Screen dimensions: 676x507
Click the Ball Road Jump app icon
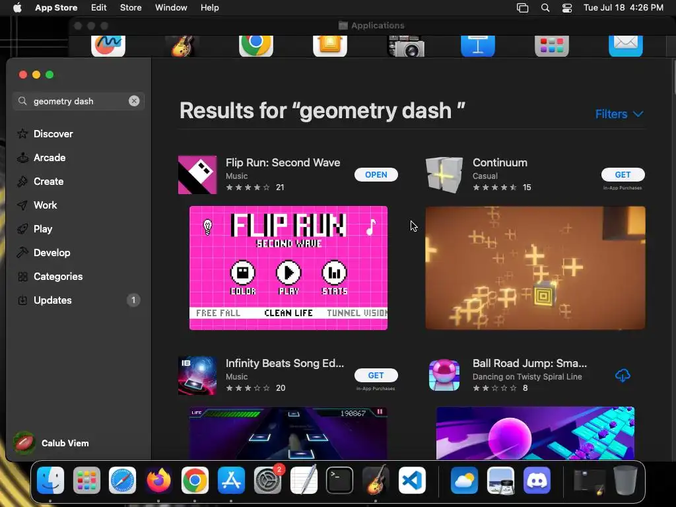click(444, 375)
